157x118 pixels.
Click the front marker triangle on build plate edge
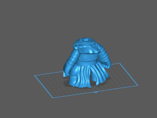pos(96,92)
